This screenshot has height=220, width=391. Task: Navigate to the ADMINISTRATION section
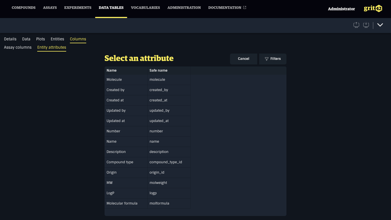(x=184, y=8)
